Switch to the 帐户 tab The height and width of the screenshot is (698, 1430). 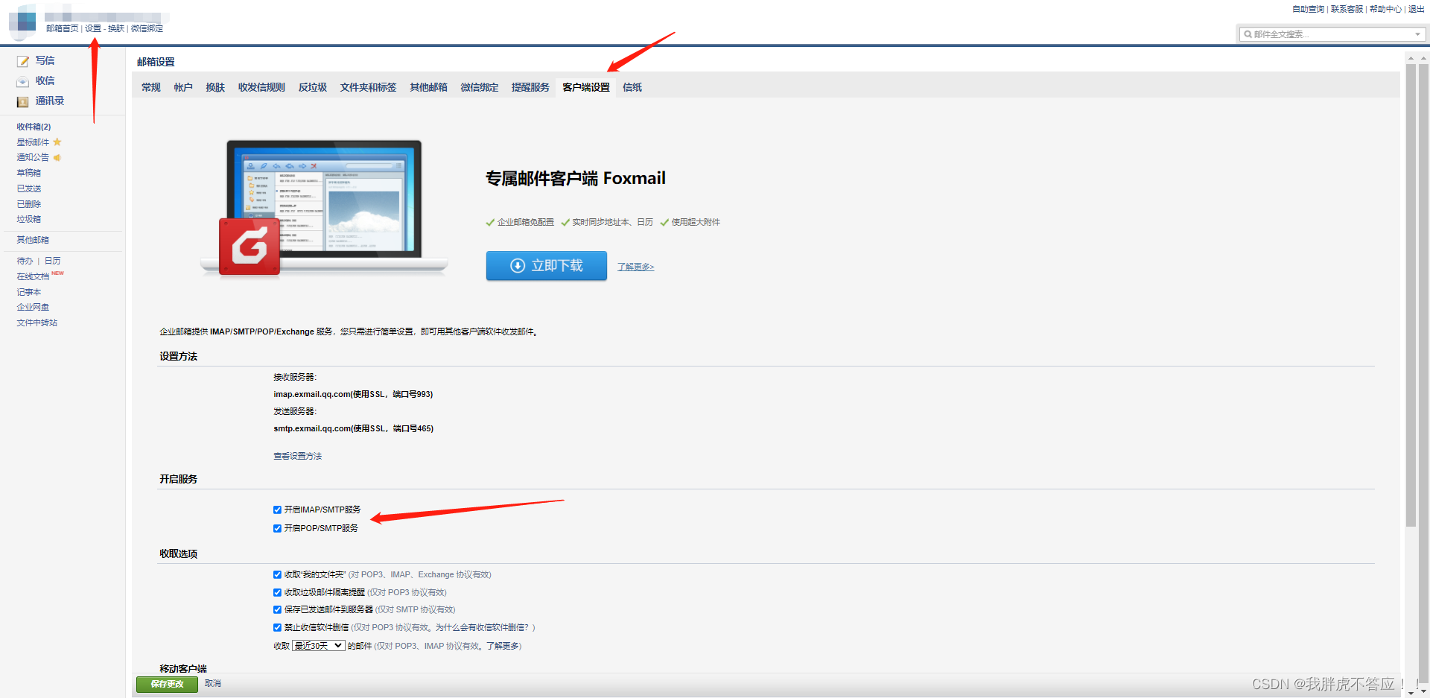tap(183, 87)
